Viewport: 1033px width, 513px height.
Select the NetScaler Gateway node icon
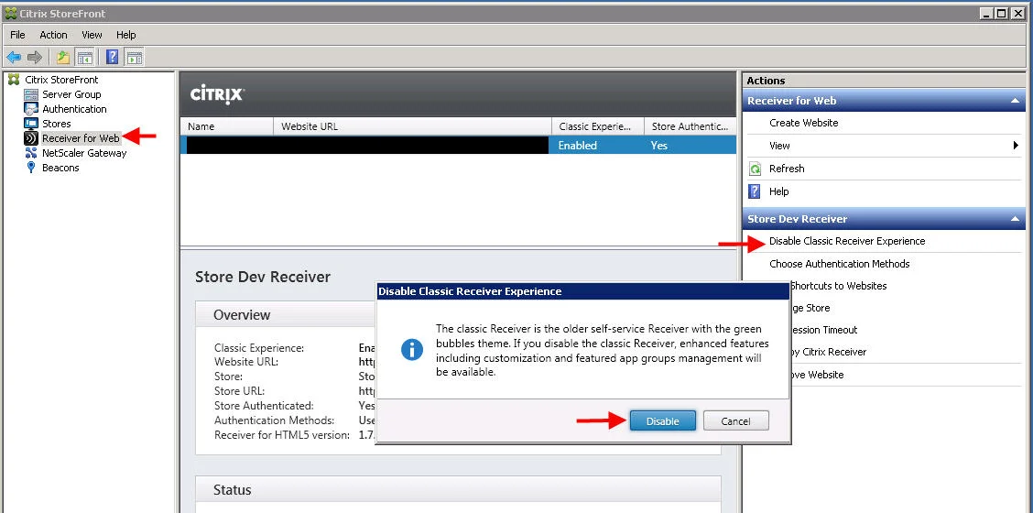[31, 153]
